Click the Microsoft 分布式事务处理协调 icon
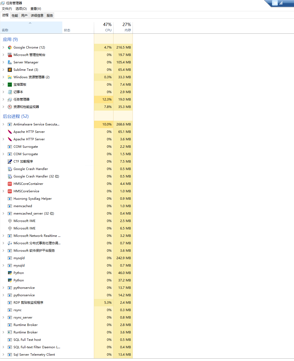The image size is (294, 361). pos(10,243)
